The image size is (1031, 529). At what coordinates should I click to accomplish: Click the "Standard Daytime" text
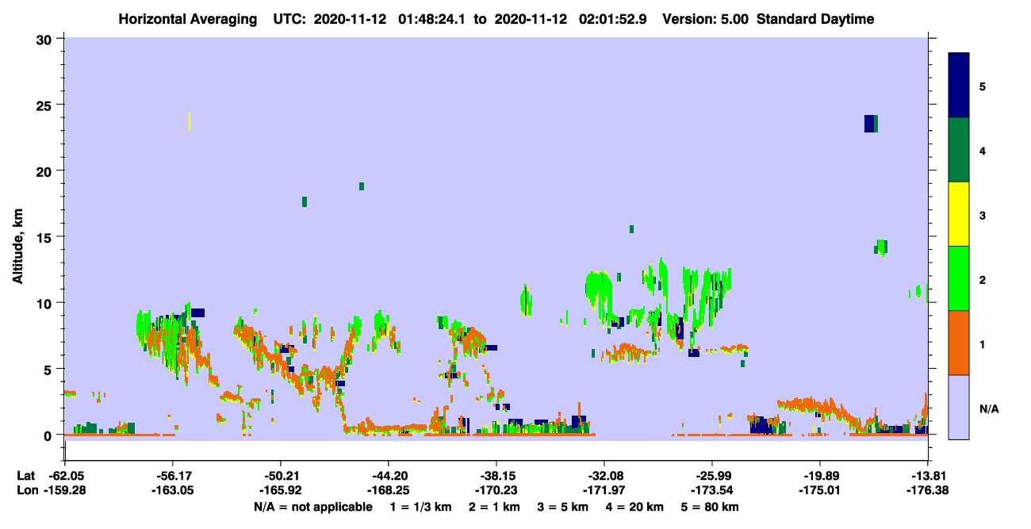815,19
